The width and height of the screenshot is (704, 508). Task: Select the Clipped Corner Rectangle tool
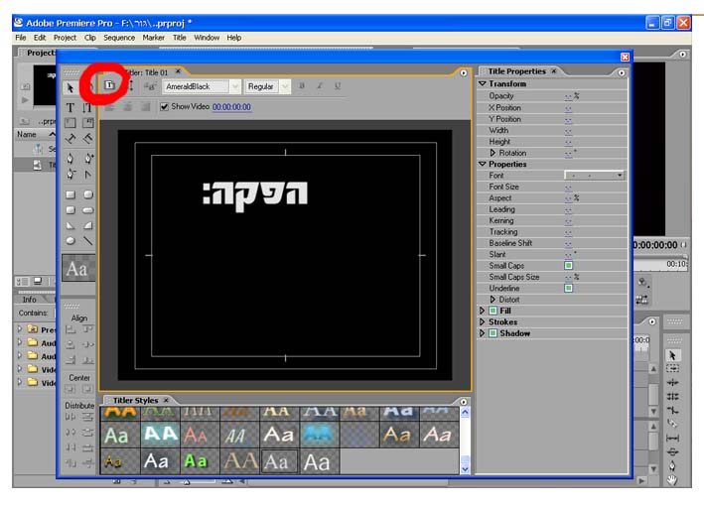point(70,210)
